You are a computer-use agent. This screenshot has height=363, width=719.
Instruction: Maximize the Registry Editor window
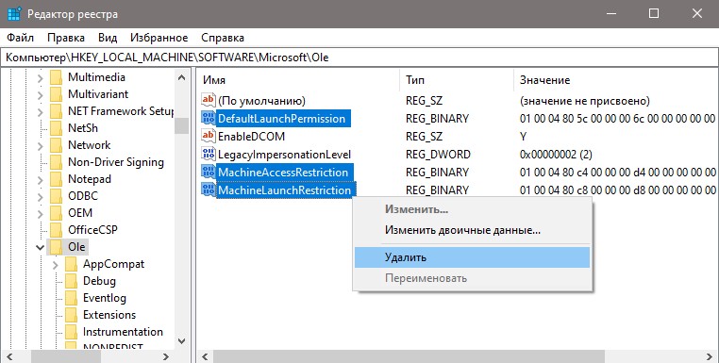click(x=654, y=14)
